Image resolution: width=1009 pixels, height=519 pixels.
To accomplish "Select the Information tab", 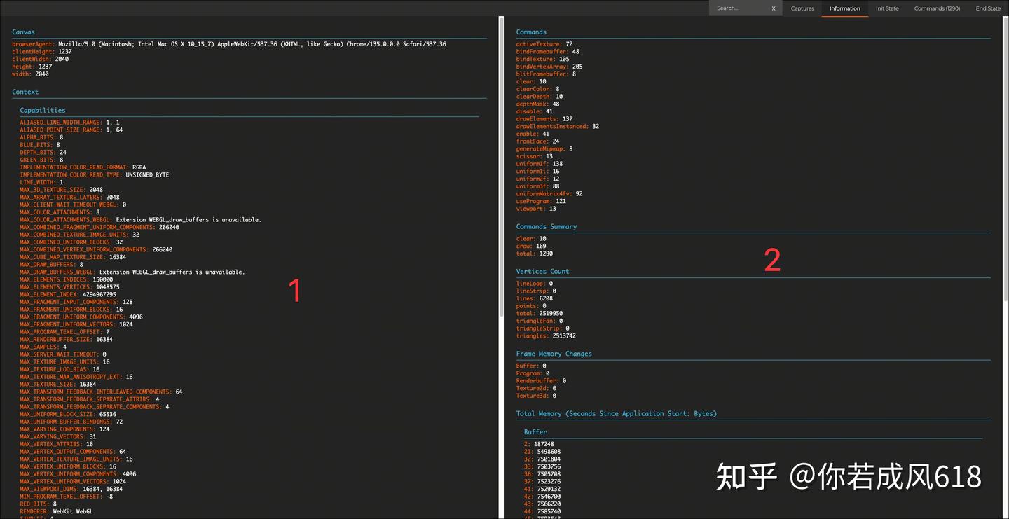I will [x=844, y=8].
